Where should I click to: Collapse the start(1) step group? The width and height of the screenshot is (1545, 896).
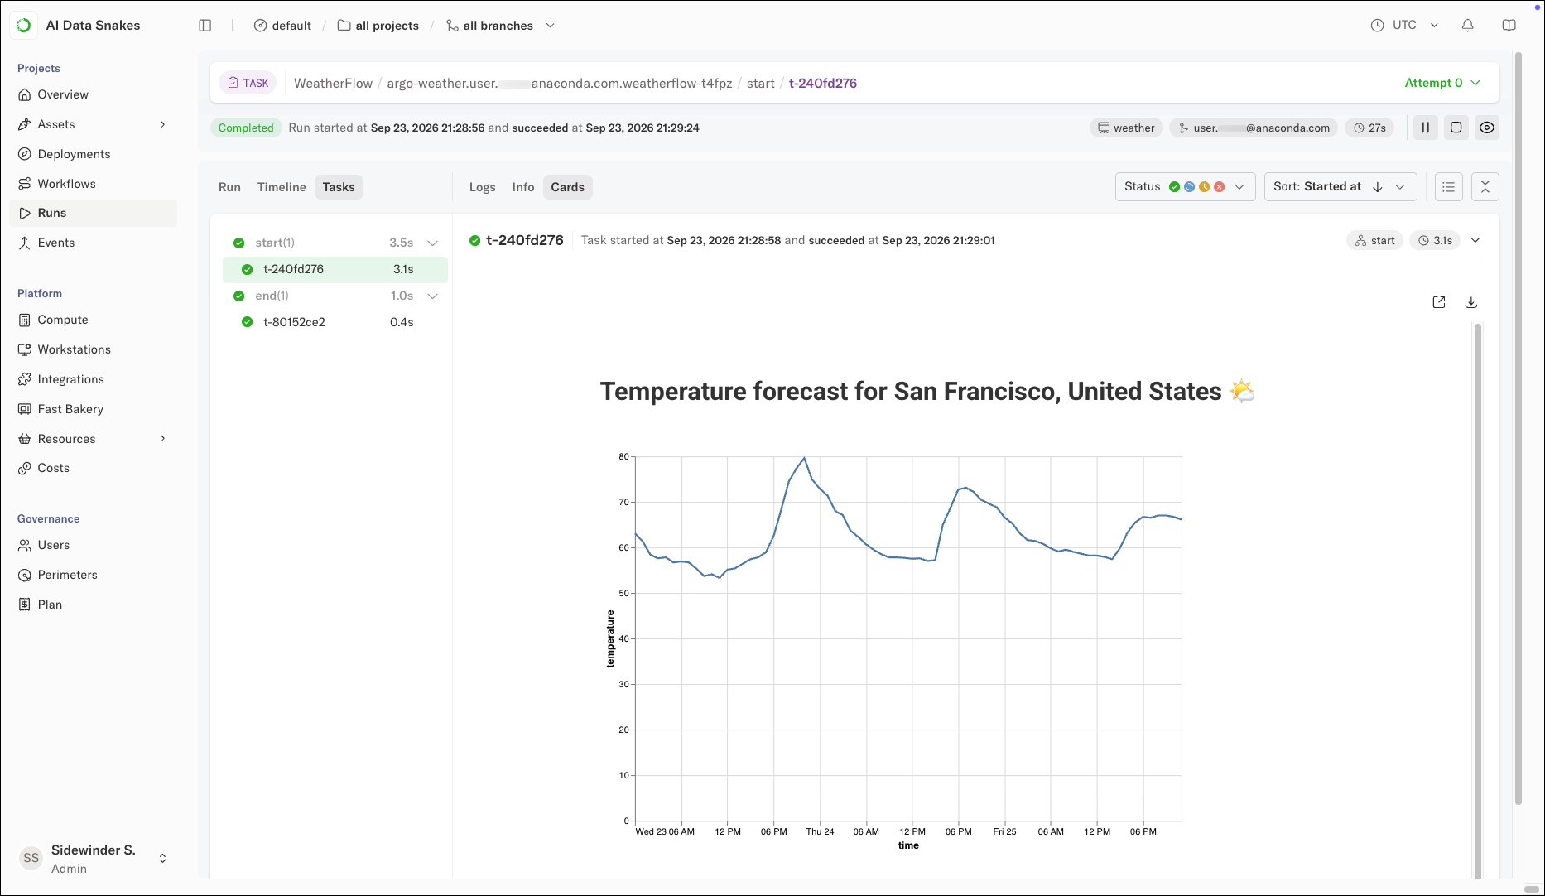click(432, 243)
